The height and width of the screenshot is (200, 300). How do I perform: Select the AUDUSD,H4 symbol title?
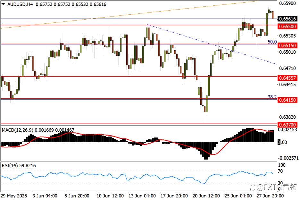tap(20, 4)
